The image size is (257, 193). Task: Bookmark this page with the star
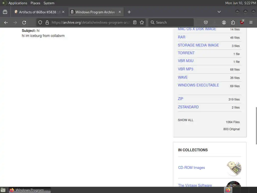[x=142, y=22]
